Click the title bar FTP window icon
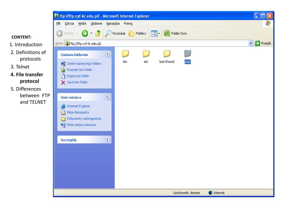The height and width of the screenshot is (210, 281). click(57, 16)
